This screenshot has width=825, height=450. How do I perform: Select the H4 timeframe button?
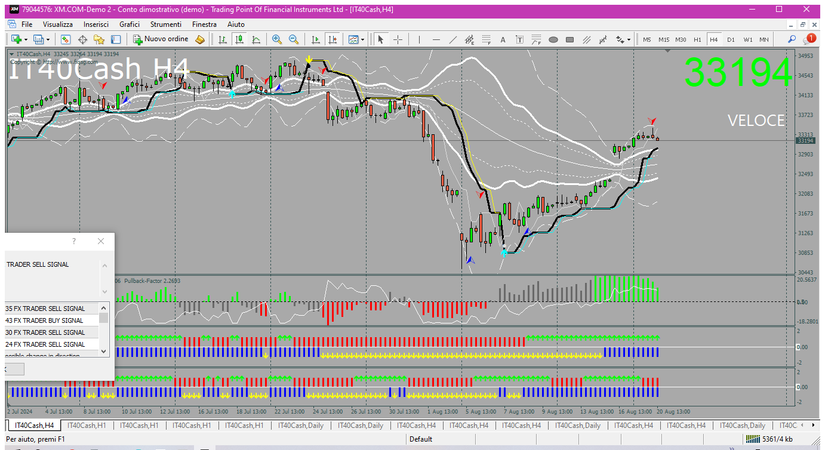click(713, 39)
